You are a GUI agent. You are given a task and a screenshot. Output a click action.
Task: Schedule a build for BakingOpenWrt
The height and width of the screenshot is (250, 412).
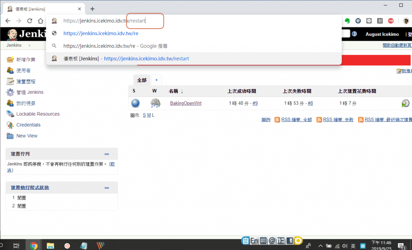(x=406, y=103)
